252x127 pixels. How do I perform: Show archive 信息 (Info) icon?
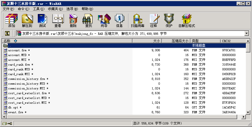click(x=119, y=20)
